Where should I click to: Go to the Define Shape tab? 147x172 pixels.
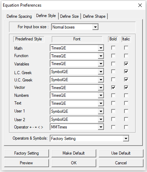tap(94, 16)
